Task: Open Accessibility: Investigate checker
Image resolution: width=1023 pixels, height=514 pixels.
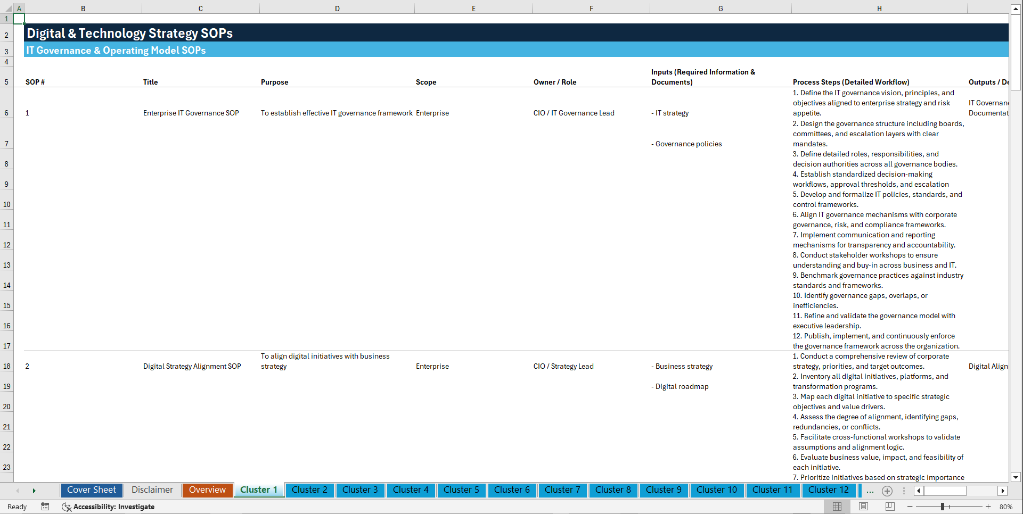Action: pos(108,507)
